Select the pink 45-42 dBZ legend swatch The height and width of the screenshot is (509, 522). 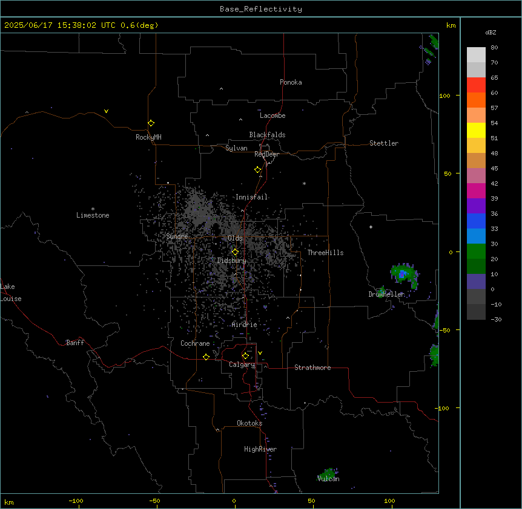[476, 176]
